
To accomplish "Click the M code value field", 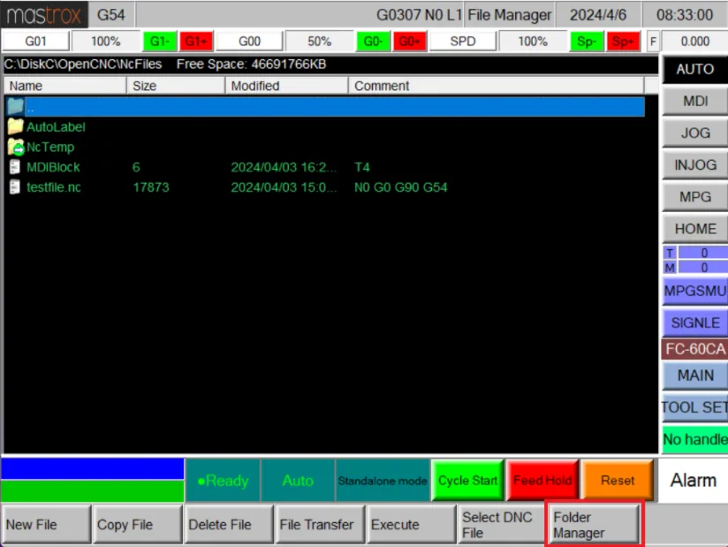I will (x=703, y=268).
